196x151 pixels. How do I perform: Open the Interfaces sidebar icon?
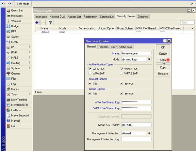tap(8, 16)
